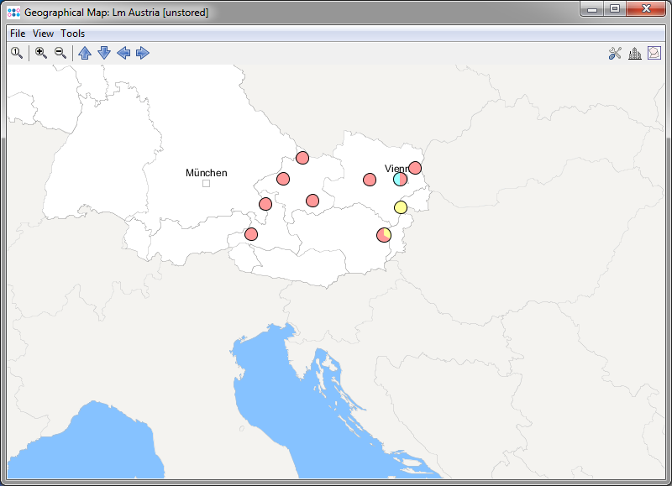The image size is (672, 486).
Task: Select the cyan and pink marker at Vienna
Action: (400, 179)
